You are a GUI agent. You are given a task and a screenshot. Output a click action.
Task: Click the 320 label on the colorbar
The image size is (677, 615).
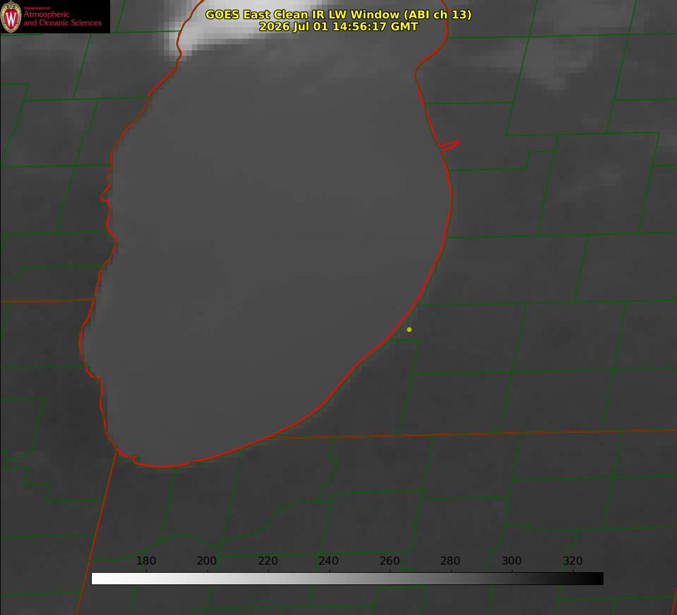pyautogui.click(x=573, y=561)
